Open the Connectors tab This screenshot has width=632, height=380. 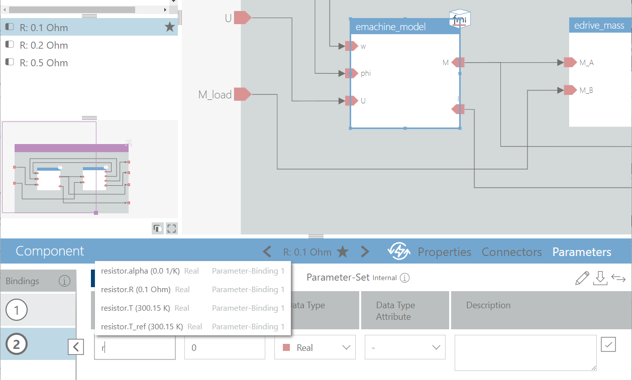[511, 252]
